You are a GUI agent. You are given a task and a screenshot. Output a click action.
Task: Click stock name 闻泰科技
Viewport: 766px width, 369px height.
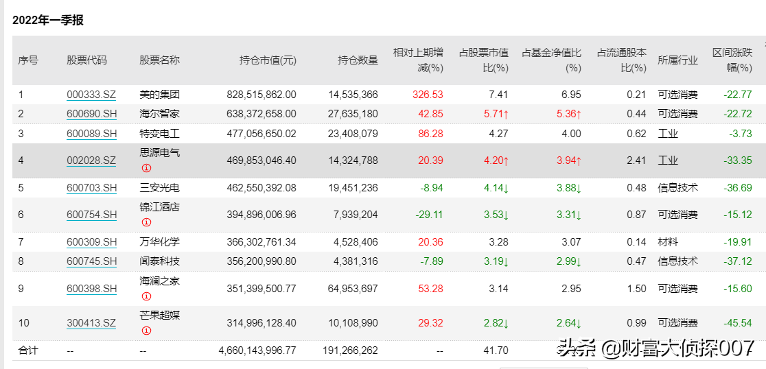coord(159,261)
